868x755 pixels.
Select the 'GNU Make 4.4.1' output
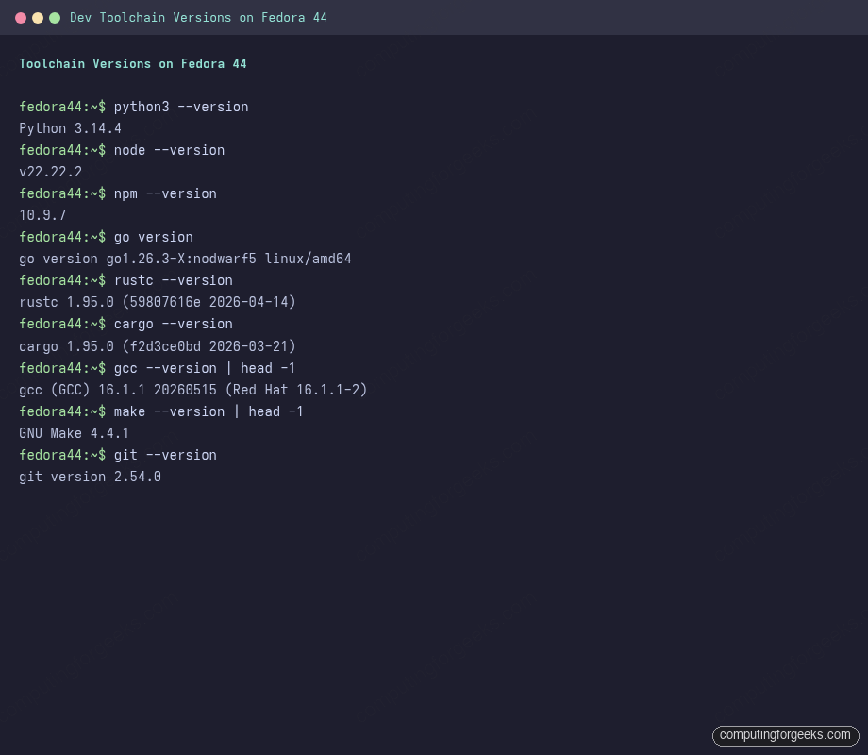click(x=75, y=433)
